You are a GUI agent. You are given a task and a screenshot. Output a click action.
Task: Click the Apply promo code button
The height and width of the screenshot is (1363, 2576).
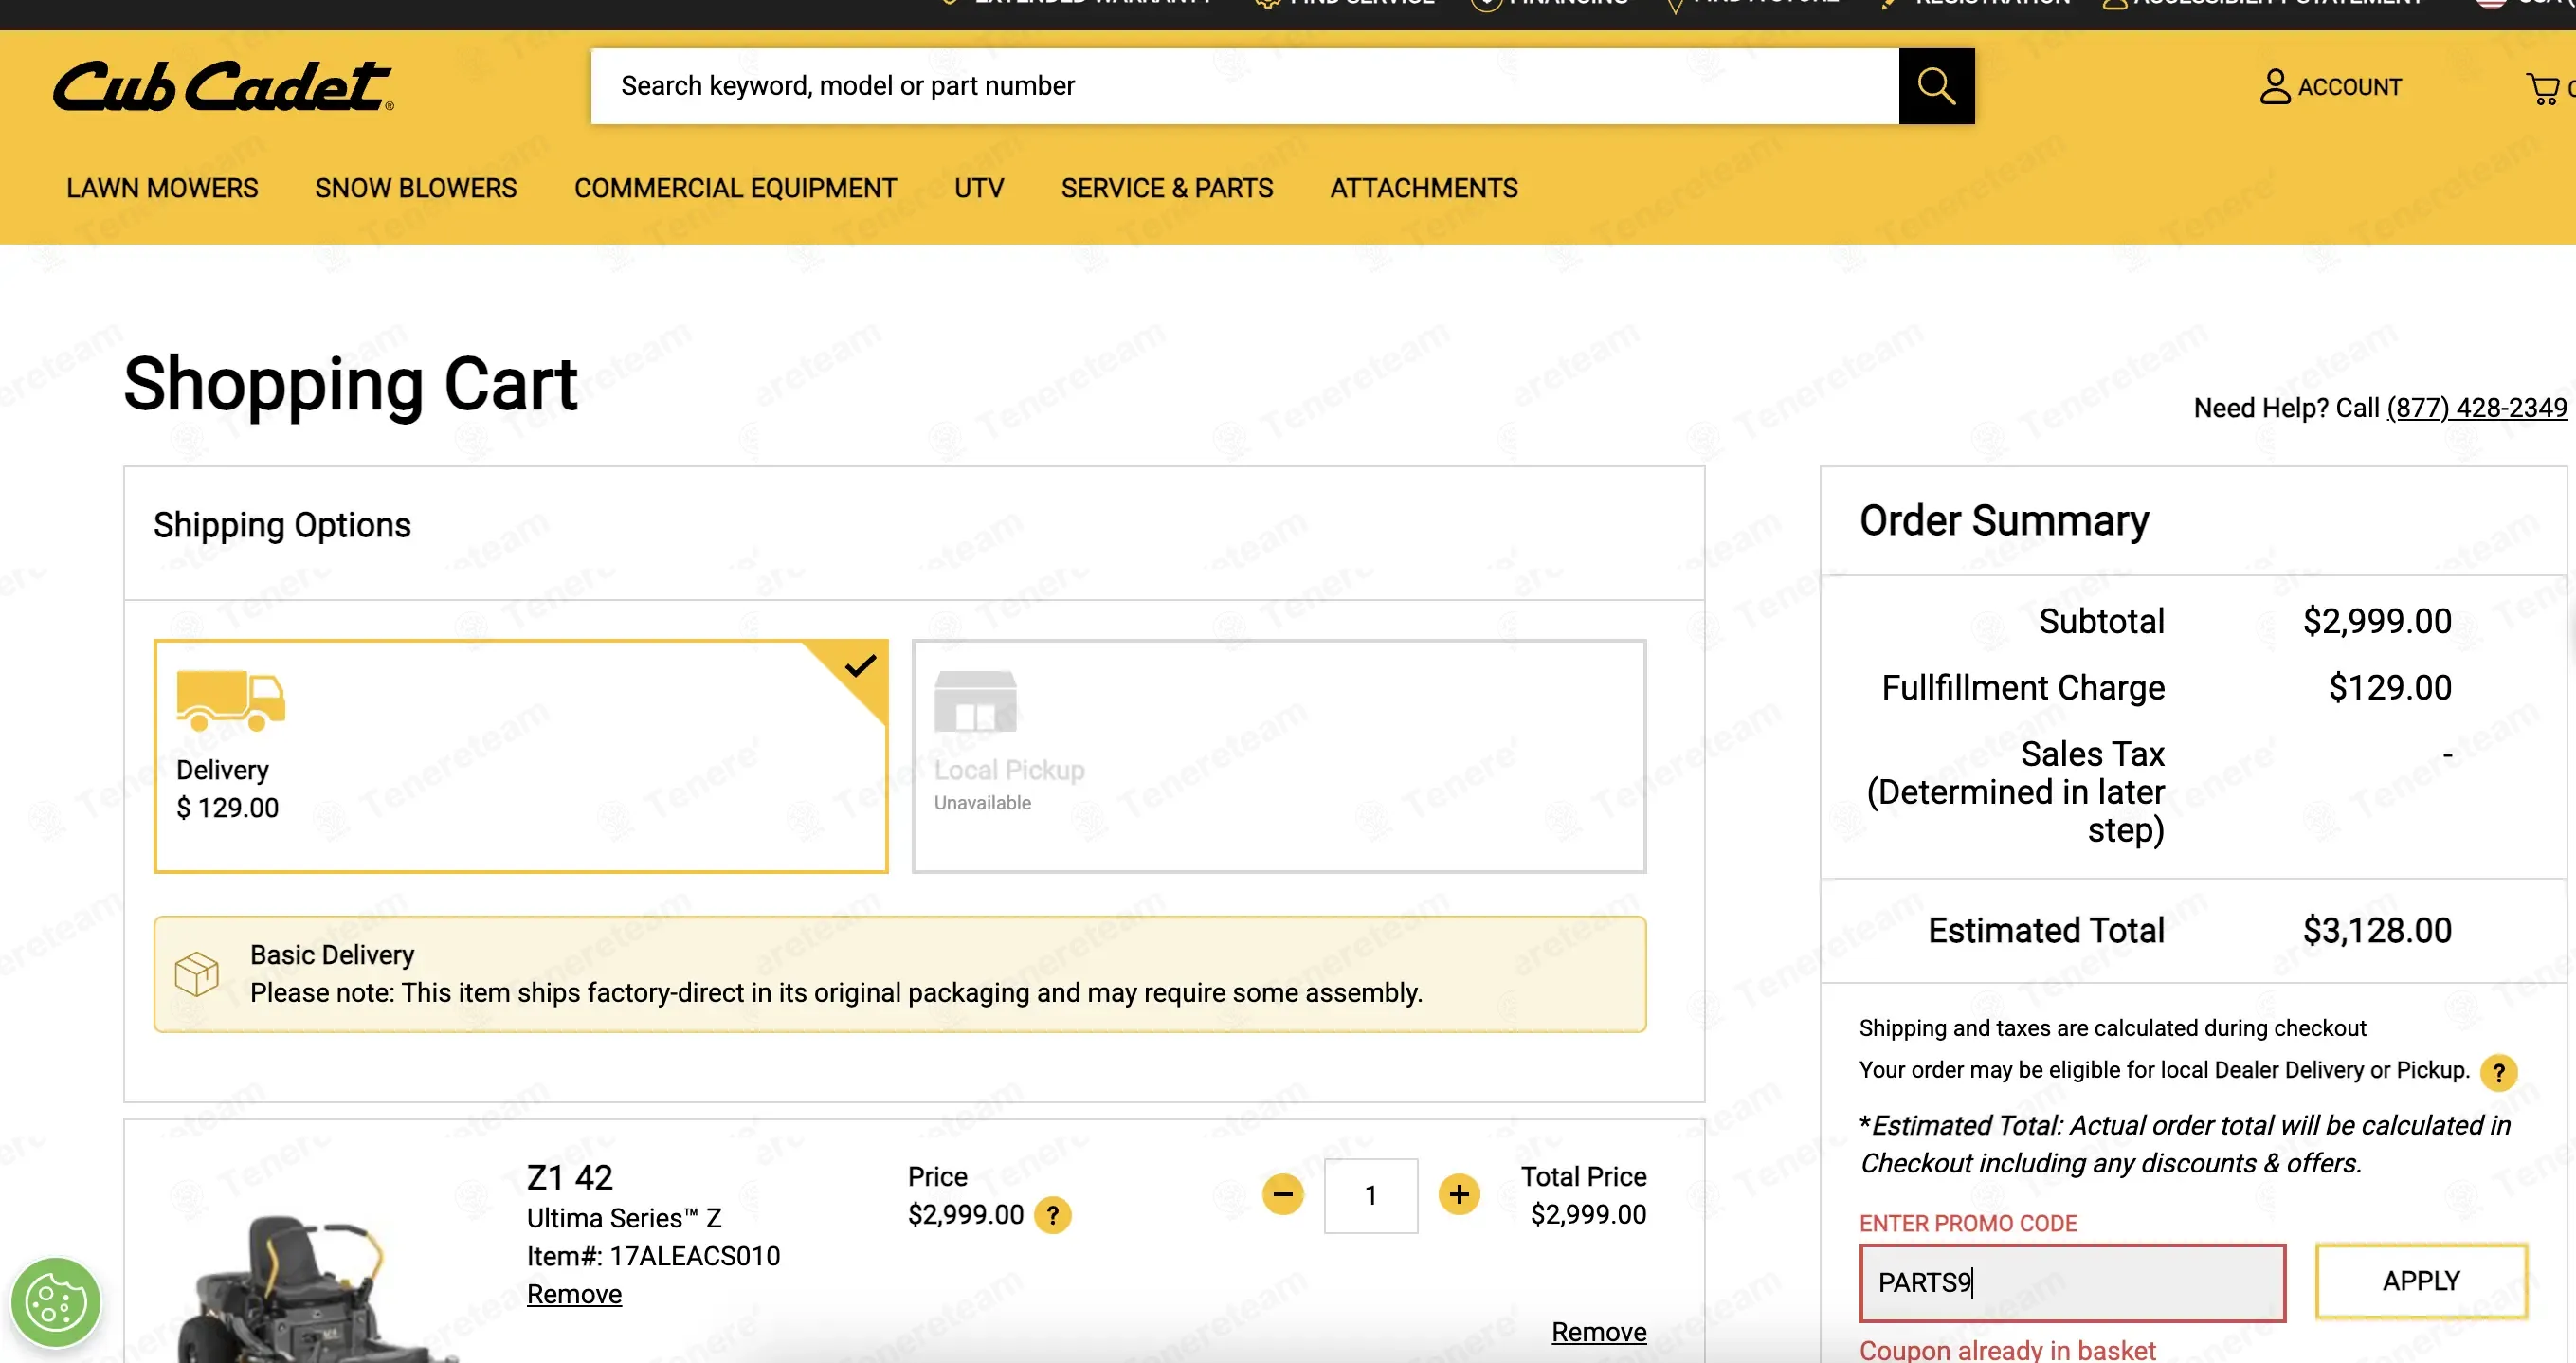point(2421,1281)
